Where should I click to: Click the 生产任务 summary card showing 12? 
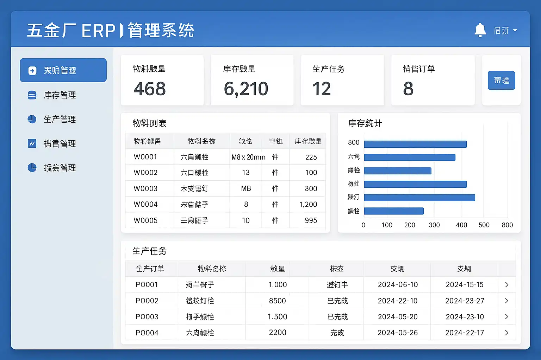click(342, 80)
